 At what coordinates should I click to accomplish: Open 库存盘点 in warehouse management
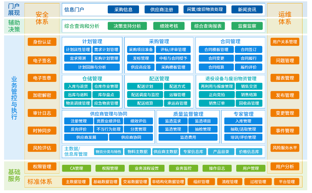pos(106,94)
